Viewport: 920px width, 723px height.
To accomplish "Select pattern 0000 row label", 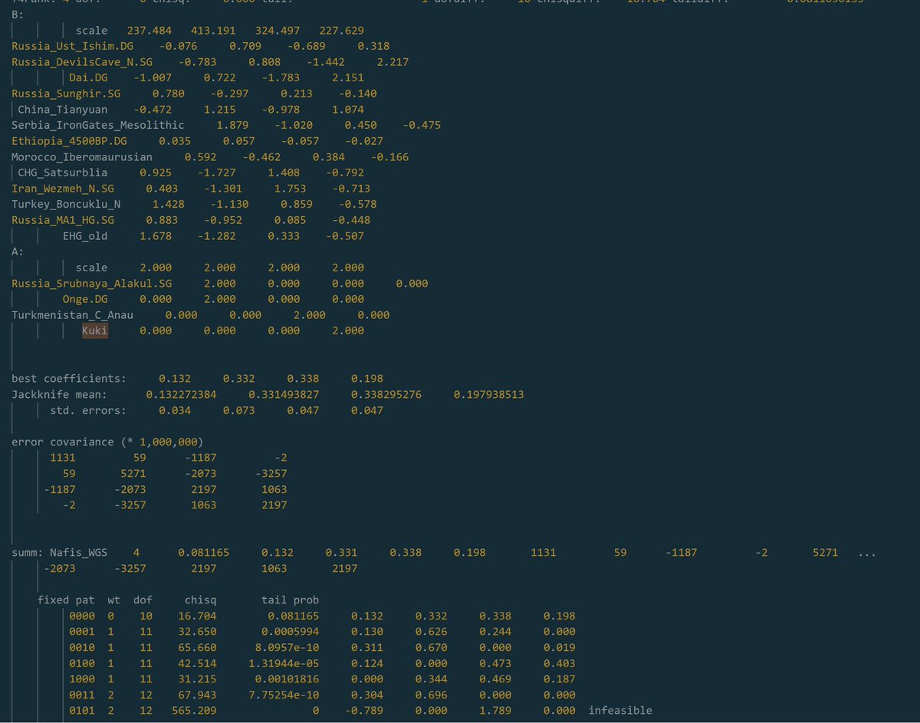I will pyautogui.click(x=82, y=616).
